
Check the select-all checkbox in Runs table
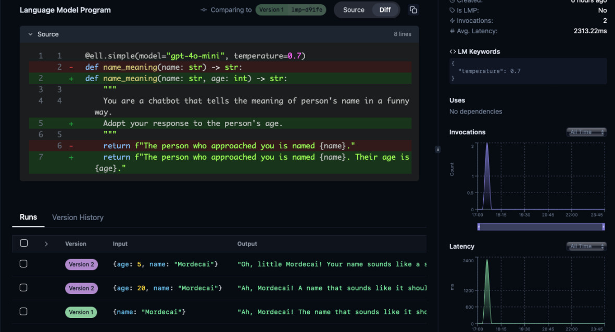coord(23,244)
